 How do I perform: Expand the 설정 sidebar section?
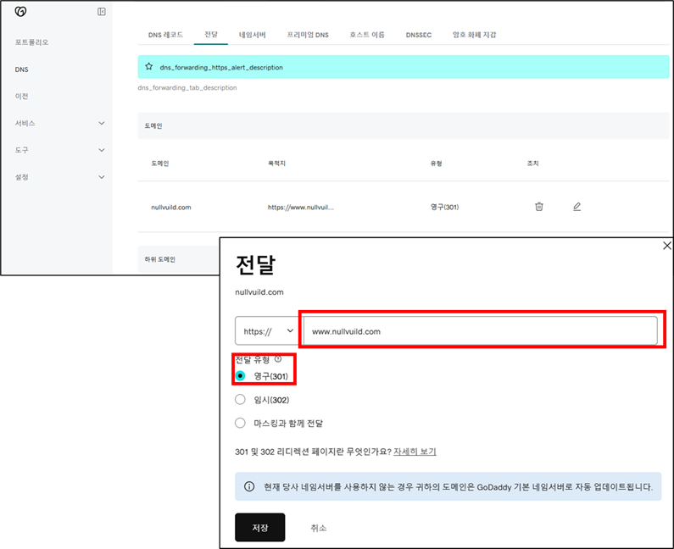[x=59, y=177]
